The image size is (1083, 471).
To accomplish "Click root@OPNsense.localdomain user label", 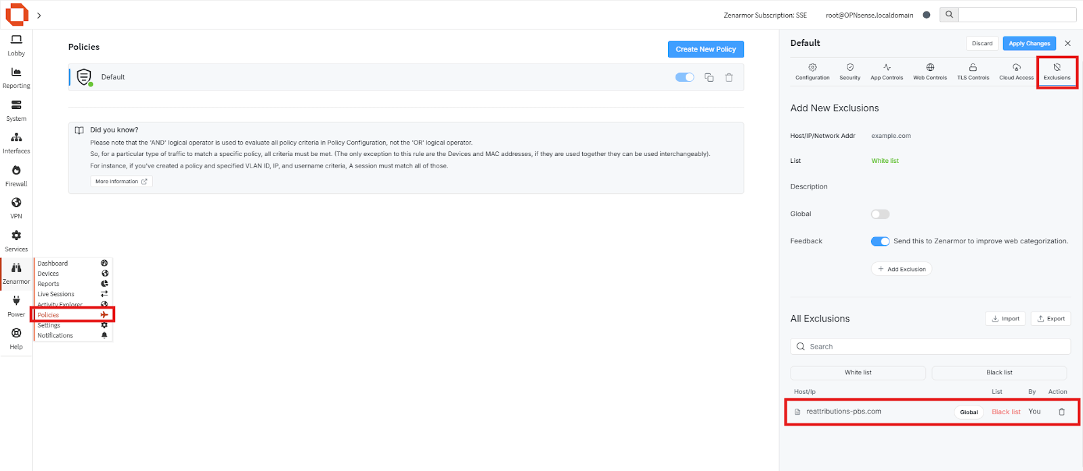I will click(869, 15).
